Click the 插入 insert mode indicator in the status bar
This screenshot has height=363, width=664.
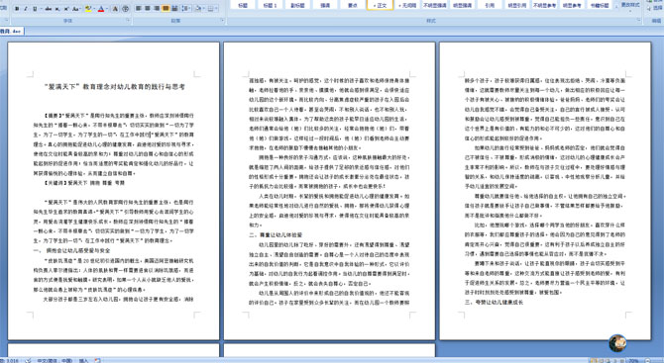[83, 360]
